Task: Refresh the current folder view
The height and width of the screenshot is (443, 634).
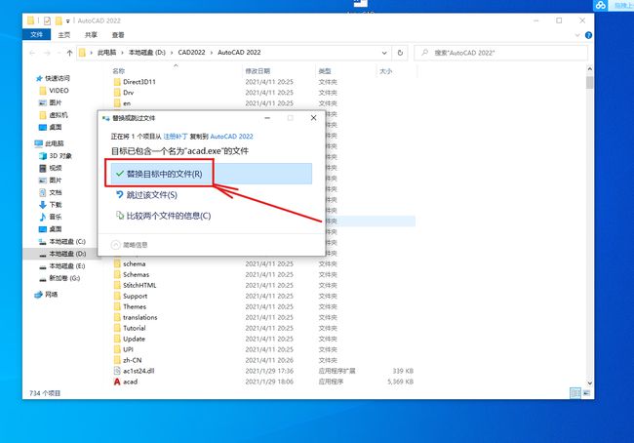Action: [x=400, y=53]
